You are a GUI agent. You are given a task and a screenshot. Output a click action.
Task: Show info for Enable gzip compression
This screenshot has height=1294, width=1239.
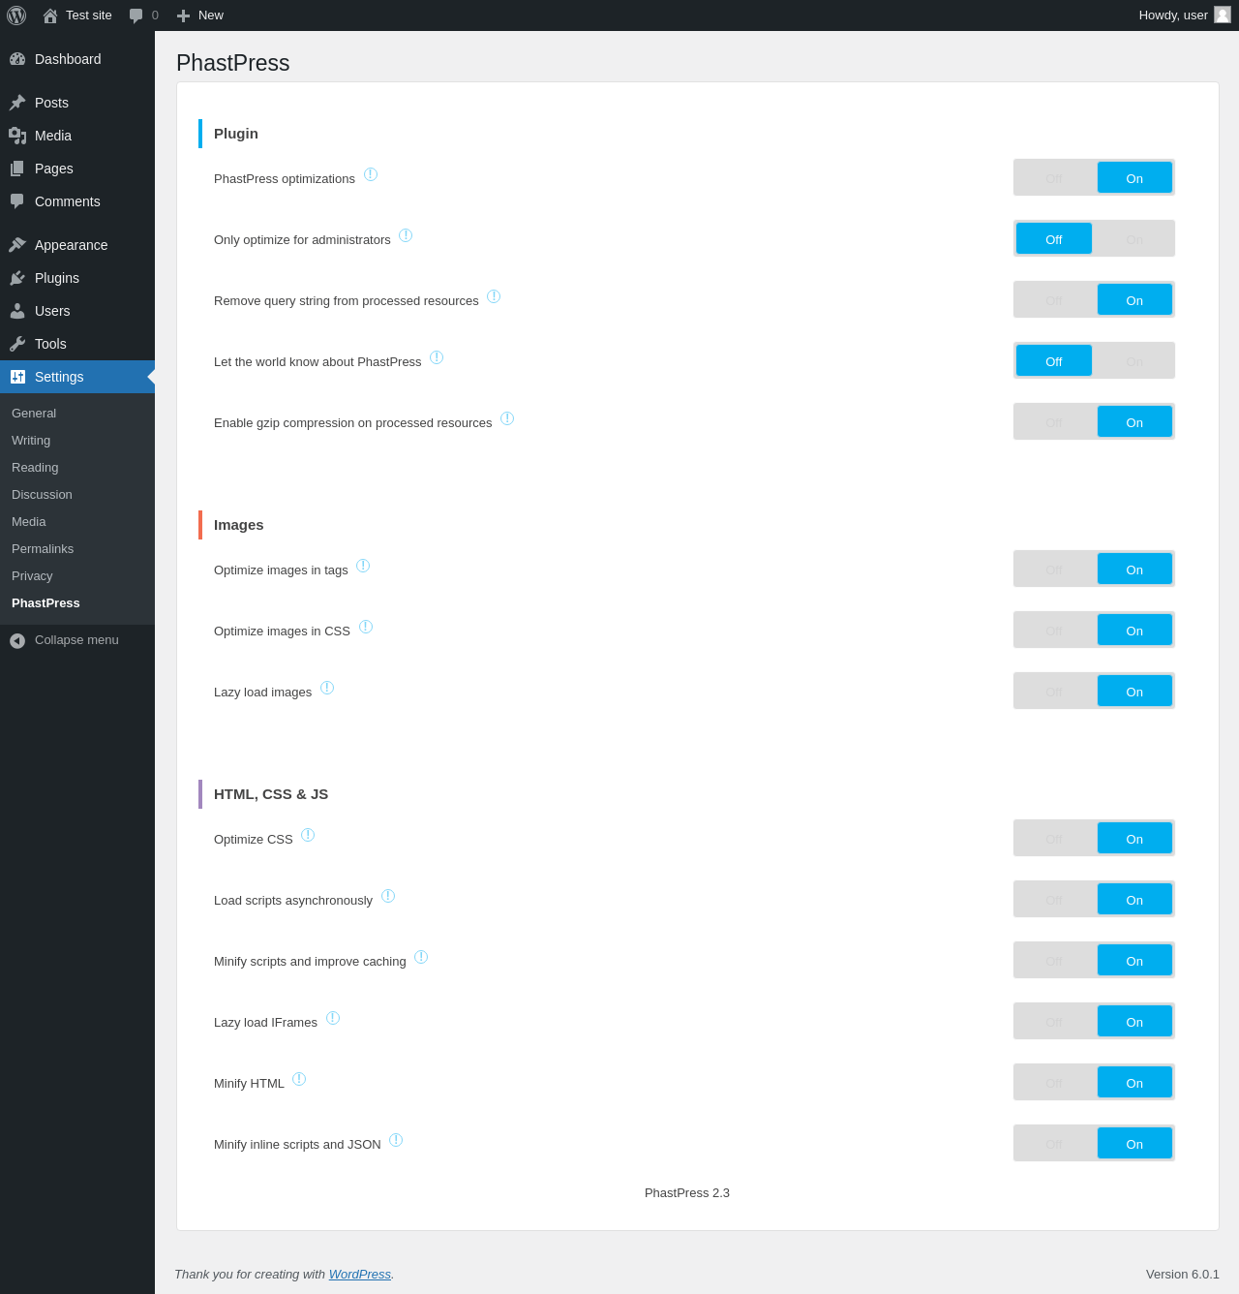[x=507, y=418]
